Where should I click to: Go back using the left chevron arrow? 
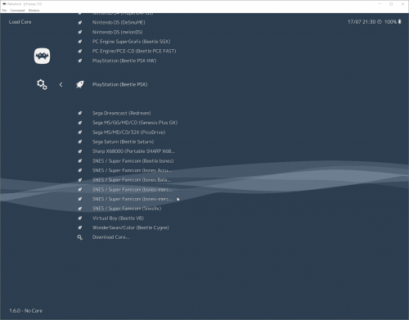pyautogui.click(x=61, y=84)
